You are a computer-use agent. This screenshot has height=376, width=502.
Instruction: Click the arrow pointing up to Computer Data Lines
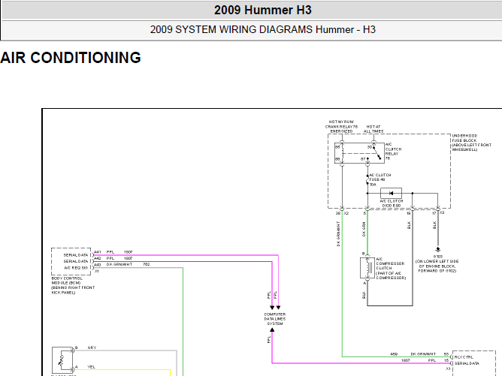(272, 330)
